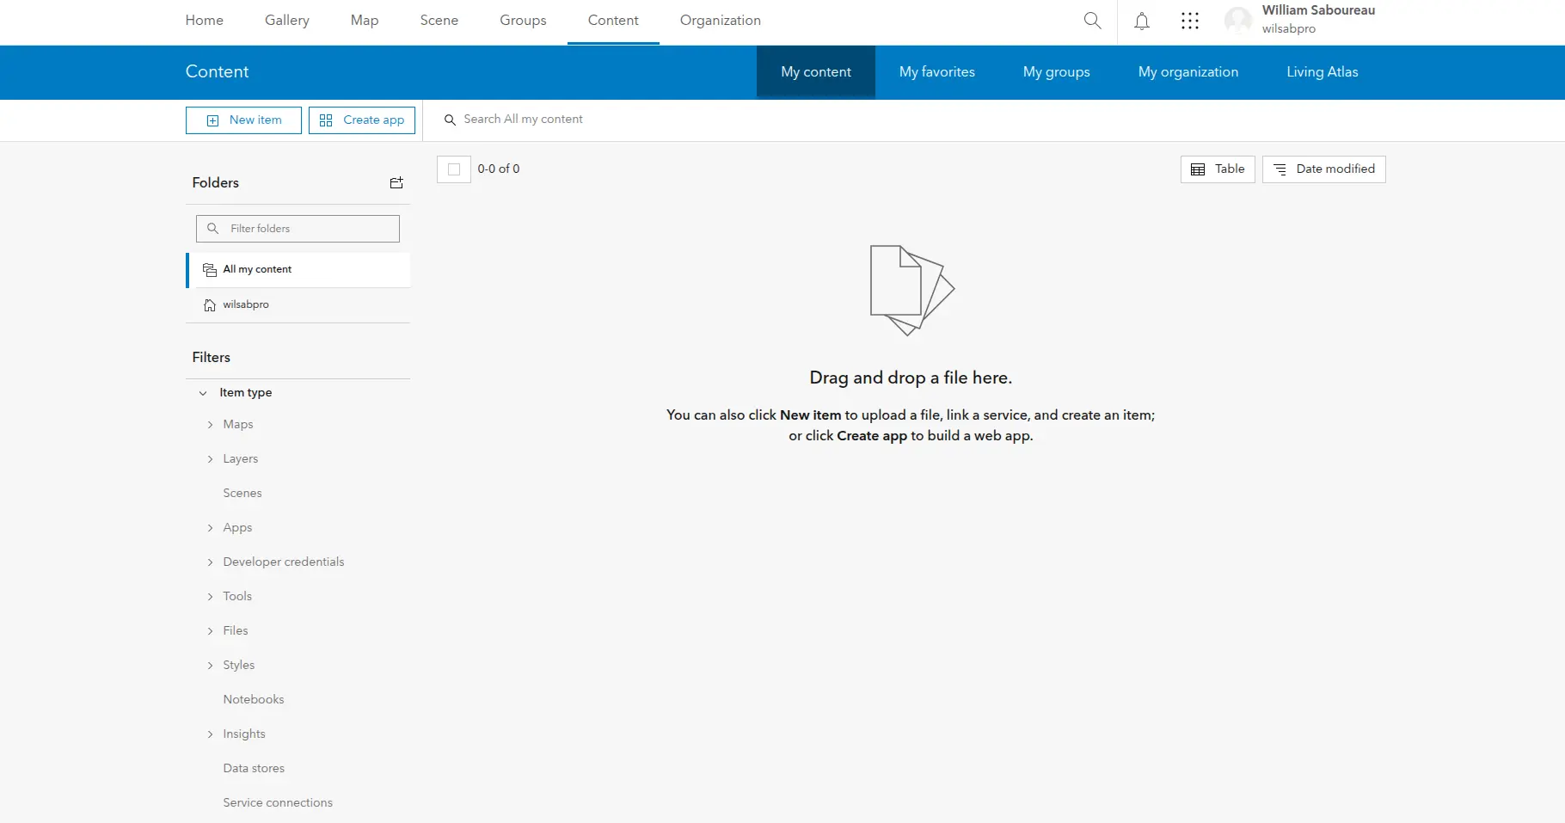Click the Date modified sort icon
The width and height of the screenshot is (1565, 823).
[x=1280, y=169]
